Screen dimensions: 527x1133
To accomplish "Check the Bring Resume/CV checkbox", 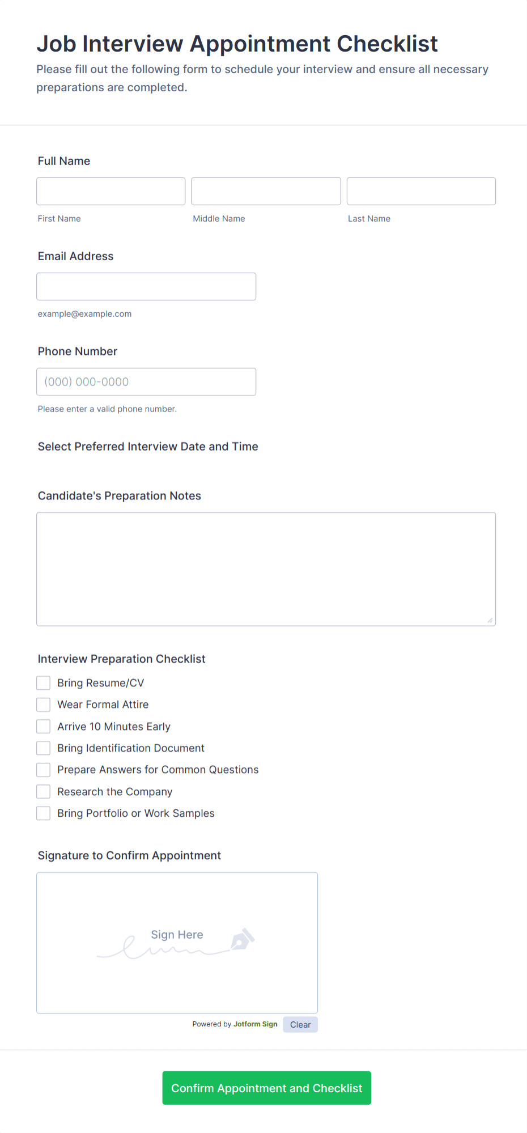I will (x=43, y=682).
